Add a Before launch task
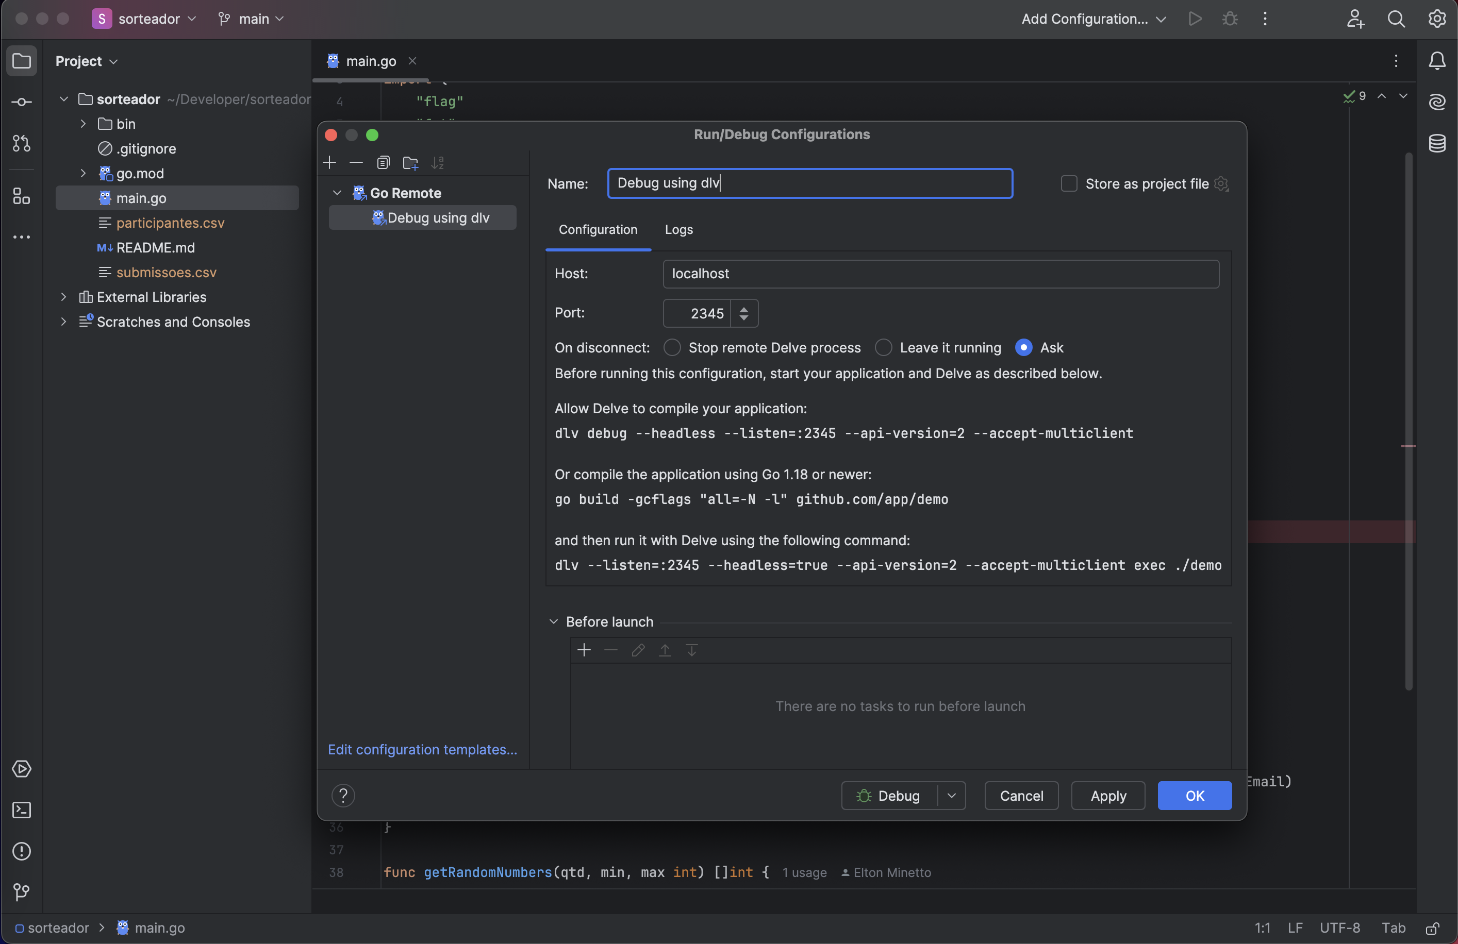Image resolution: width=1458 pixels, height=944 pixels. point(584,650)
